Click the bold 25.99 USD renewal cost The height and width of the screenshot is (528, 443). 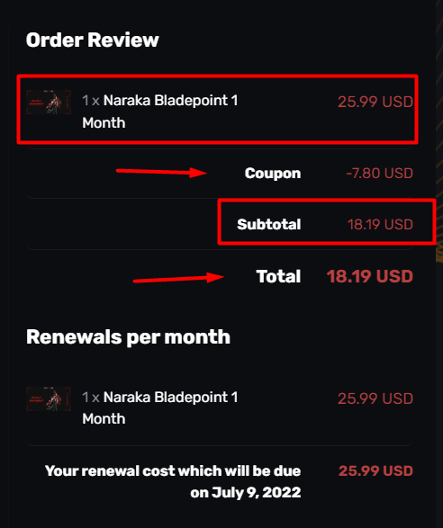tap(375, 470)
